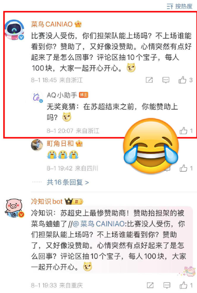Image resolution: width=197 pixels, height=293 pixels.
Task: Open the 町角日和 username link
Action: tap(60, 143)
